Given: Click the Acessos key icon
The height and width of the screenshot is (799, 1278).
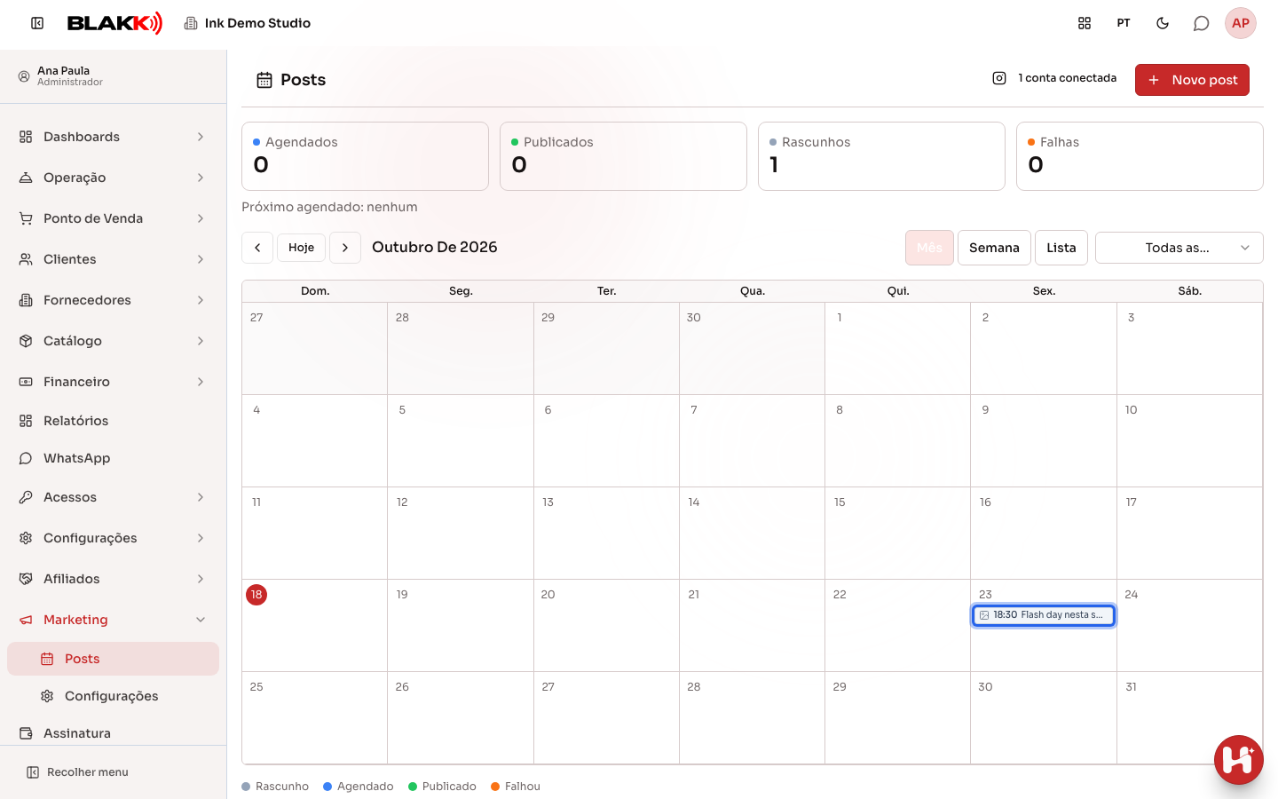Looking at the screenshot, I should click(x=26, y=497).
